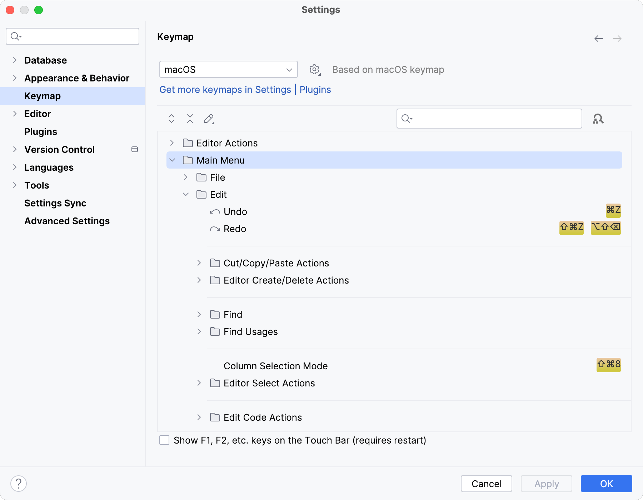Image resolution: width=643 pixels, height=500 pixels.
Task: Click the Edit Shortcut pencil icon
Action: tap(209, 118)
